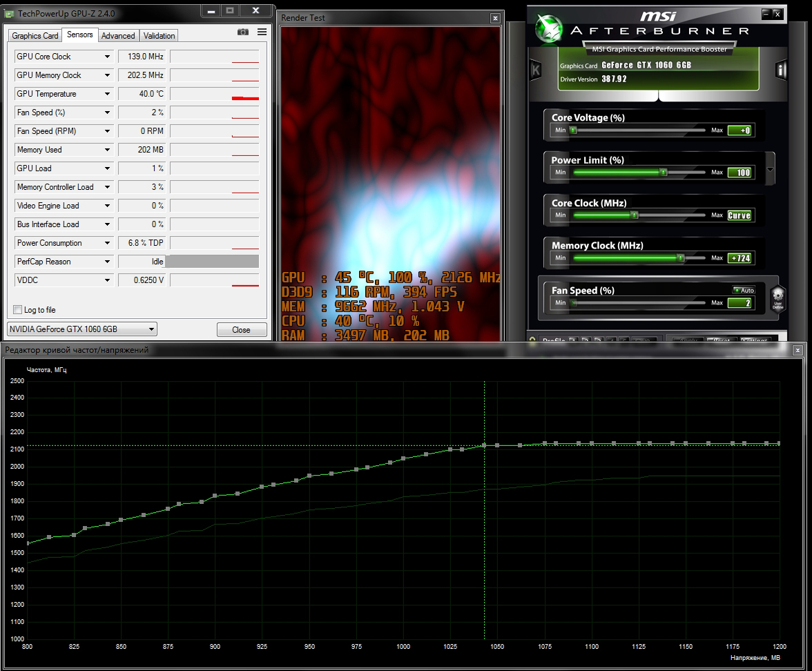Click the Curve button for Core Clock
Image resolution: width=812 pixels, height=671 pixels.
739,215
